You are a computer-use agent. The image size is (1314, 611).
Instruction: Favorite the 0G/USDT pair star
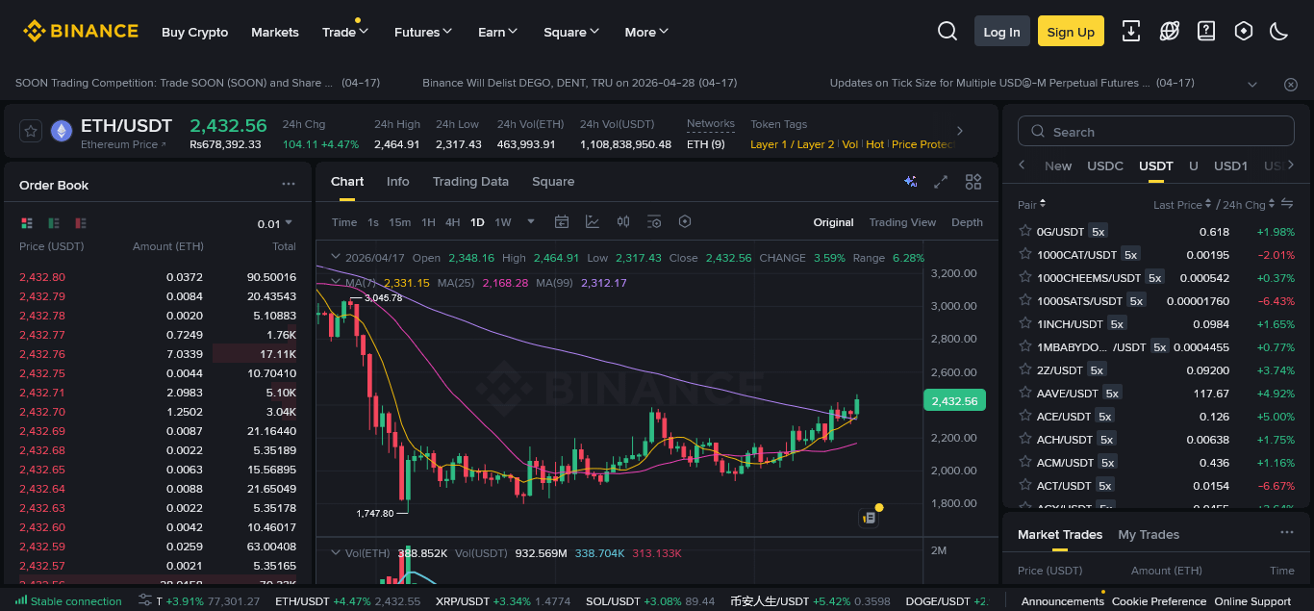tap(1025, 231)
